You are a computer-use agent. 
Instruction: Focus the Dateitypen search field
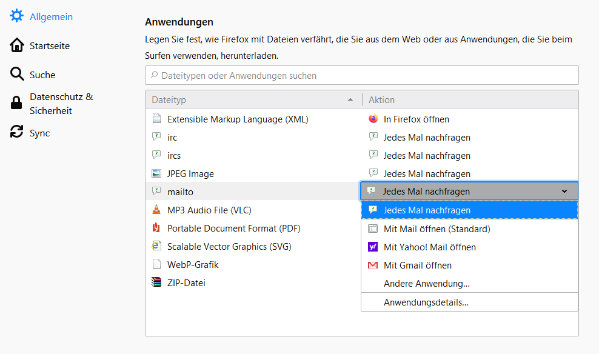361,76
